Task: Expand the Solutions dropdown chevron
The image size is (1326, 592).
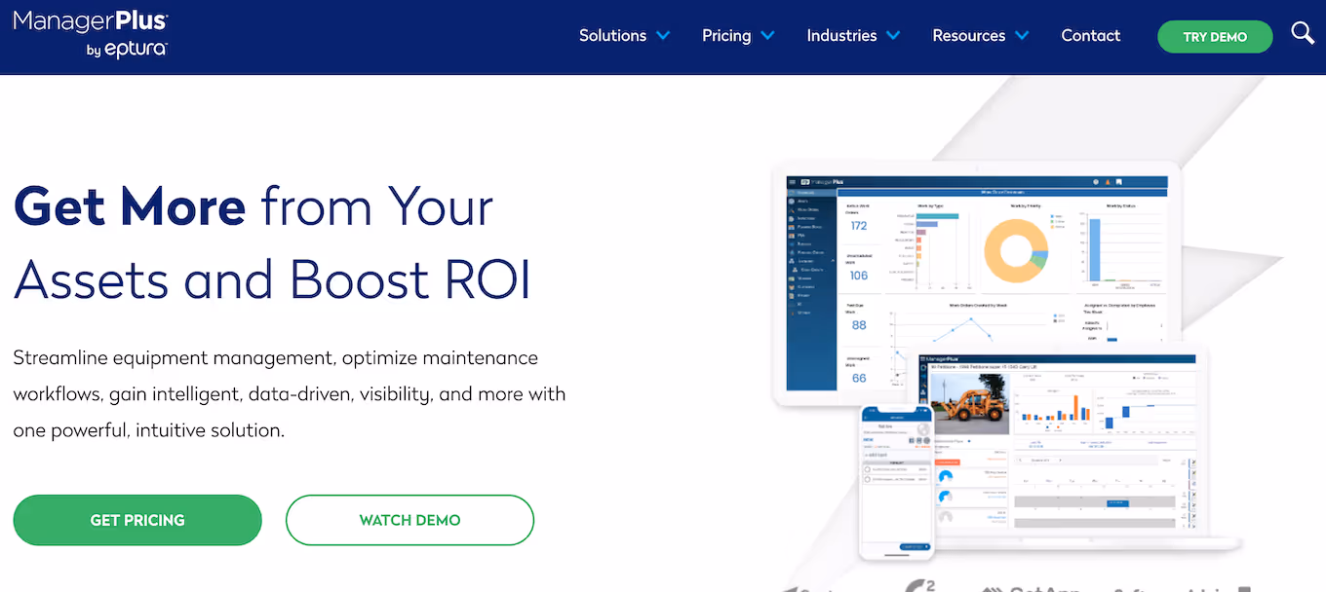Action: [663, 36]
